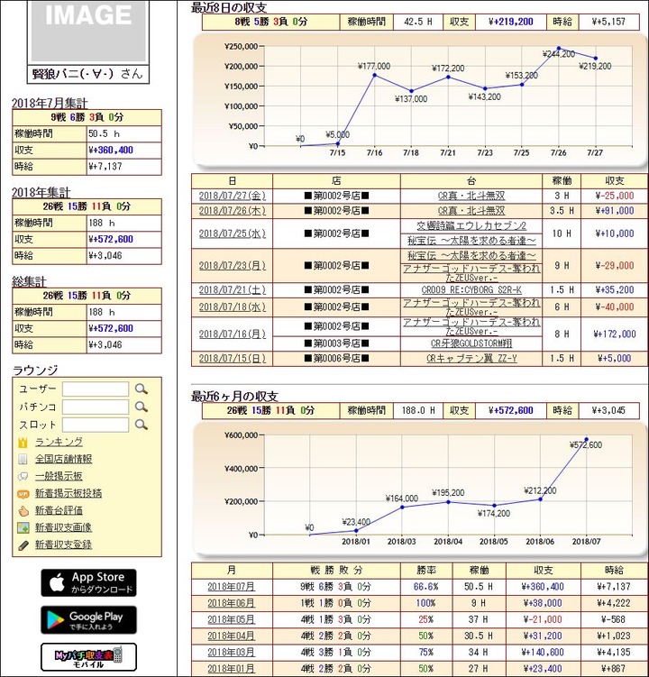The height and width of the screenshot is (677, 649).
Task: Click the ¥+140,600 monthly balance cell
Action: (x=543, y=653)
